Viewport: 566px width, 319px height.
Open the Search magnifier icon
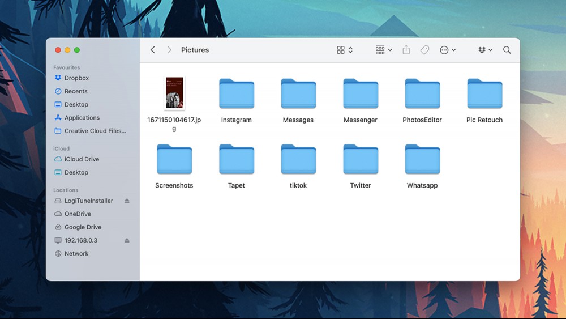tap(507, 50)
